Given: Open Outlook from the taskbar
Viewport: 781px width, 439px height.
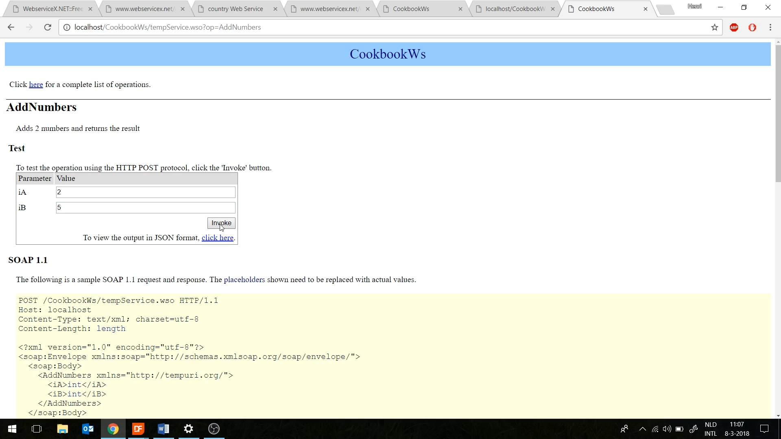Looking at the screenshot, I should (88, 429).
